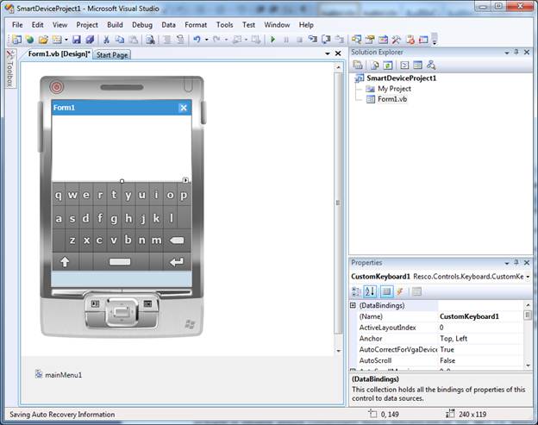Click the Events lightning bolt icon
The width and height of the screenshot is (538, 425).
pos(400,292)
